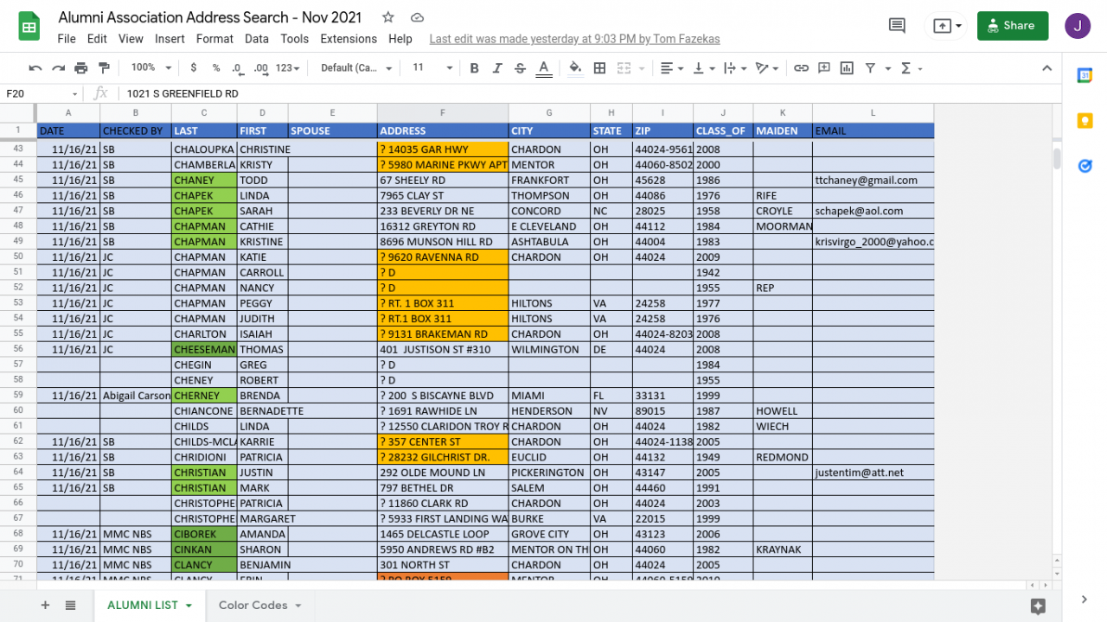Select the cell '? 9620 RAVENNA RD'
Screen dimensions: 1107x622
(443, 257)
